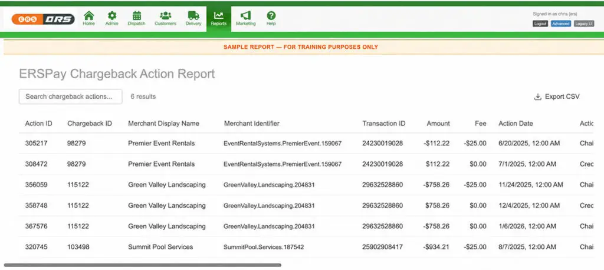Click Transaction ID 25902908417
Viewport: 604px width, 270px height.
point(382,247)
